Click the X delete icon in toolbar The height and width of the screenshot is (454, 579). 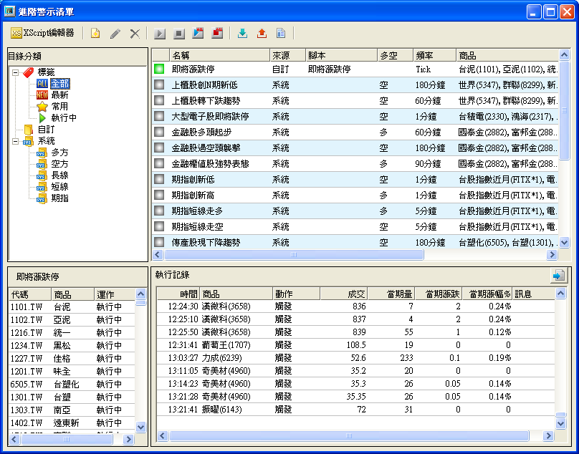(x=134, y=33)
